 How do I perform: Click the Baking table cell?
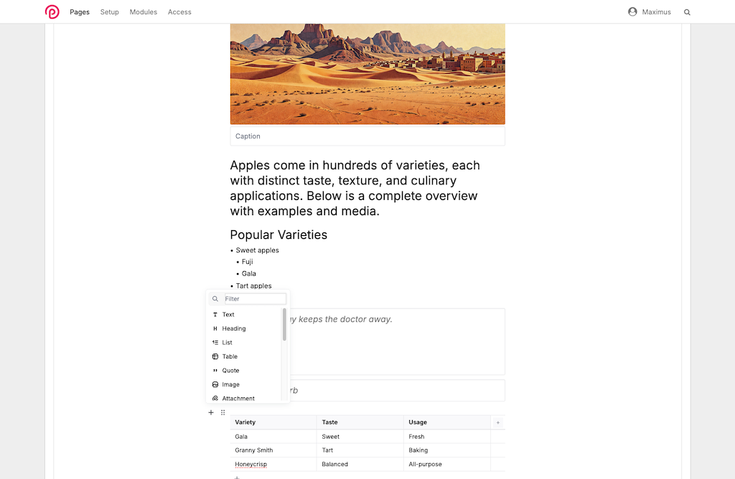(446, 450)
